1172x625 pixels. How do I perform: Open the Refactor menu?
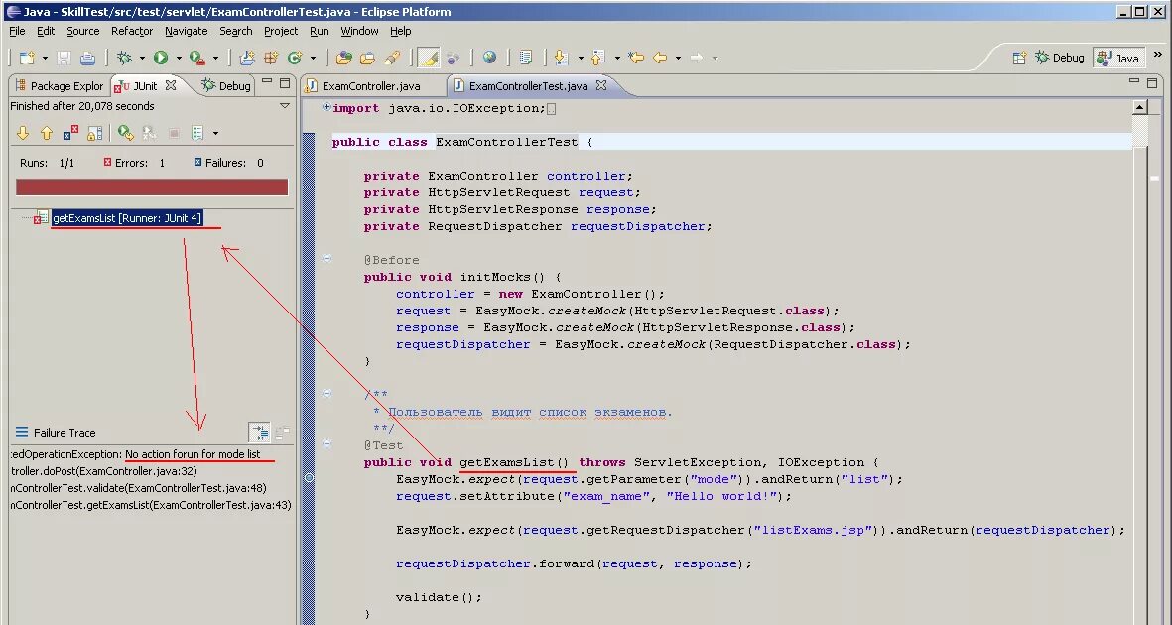(x=131, y=31)
